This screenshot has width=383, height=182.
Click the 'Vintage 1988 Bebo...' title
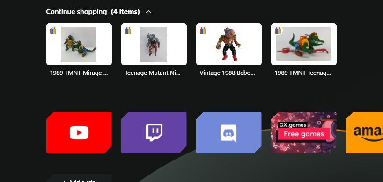tap(228, 73)
